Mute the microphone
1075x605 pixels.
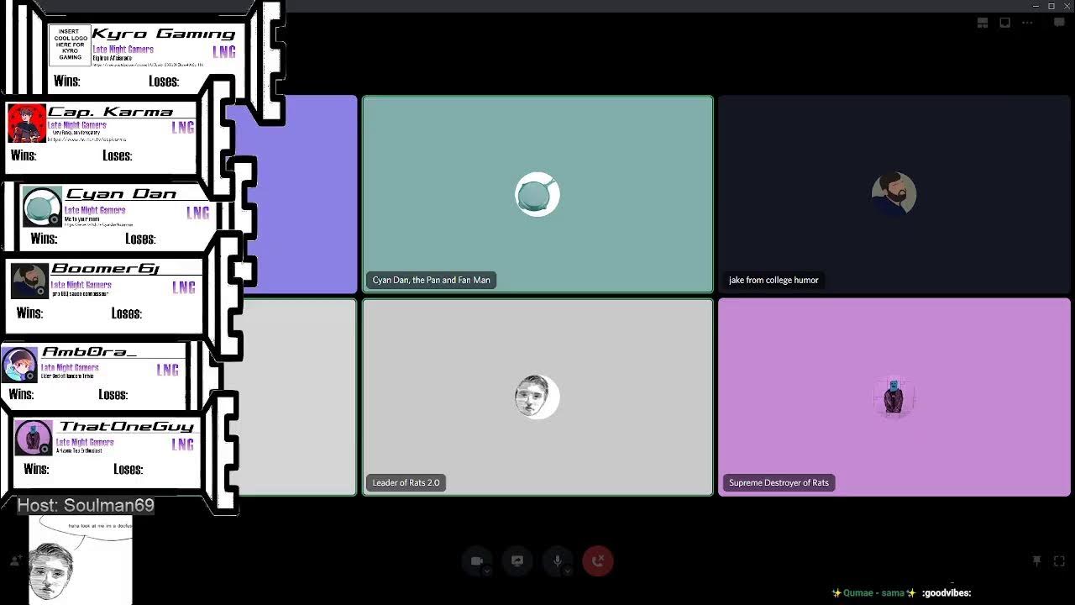pos(557,560)
